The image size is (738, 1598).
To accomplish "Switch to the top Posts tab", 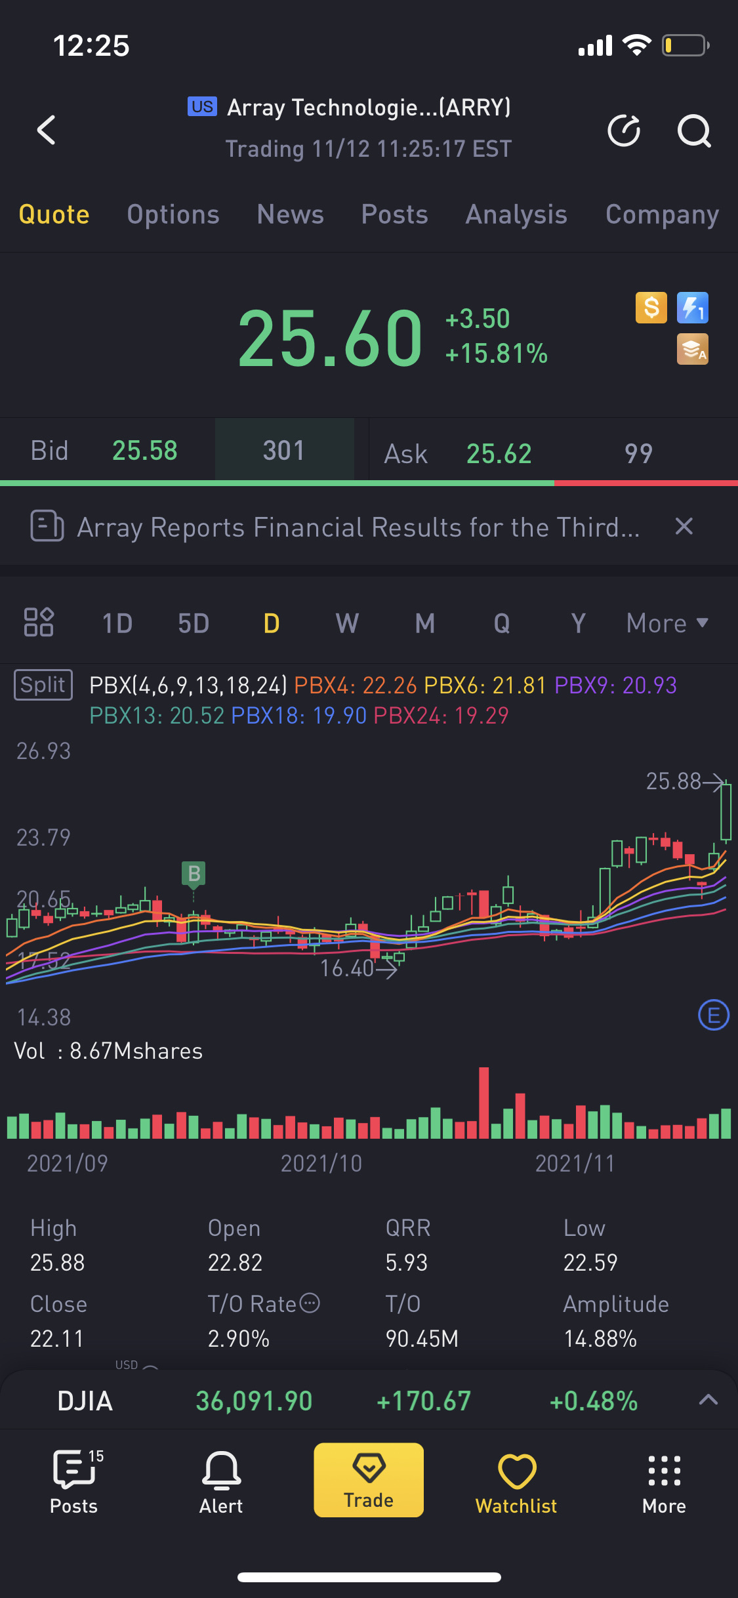I will (x=395, y=215).
